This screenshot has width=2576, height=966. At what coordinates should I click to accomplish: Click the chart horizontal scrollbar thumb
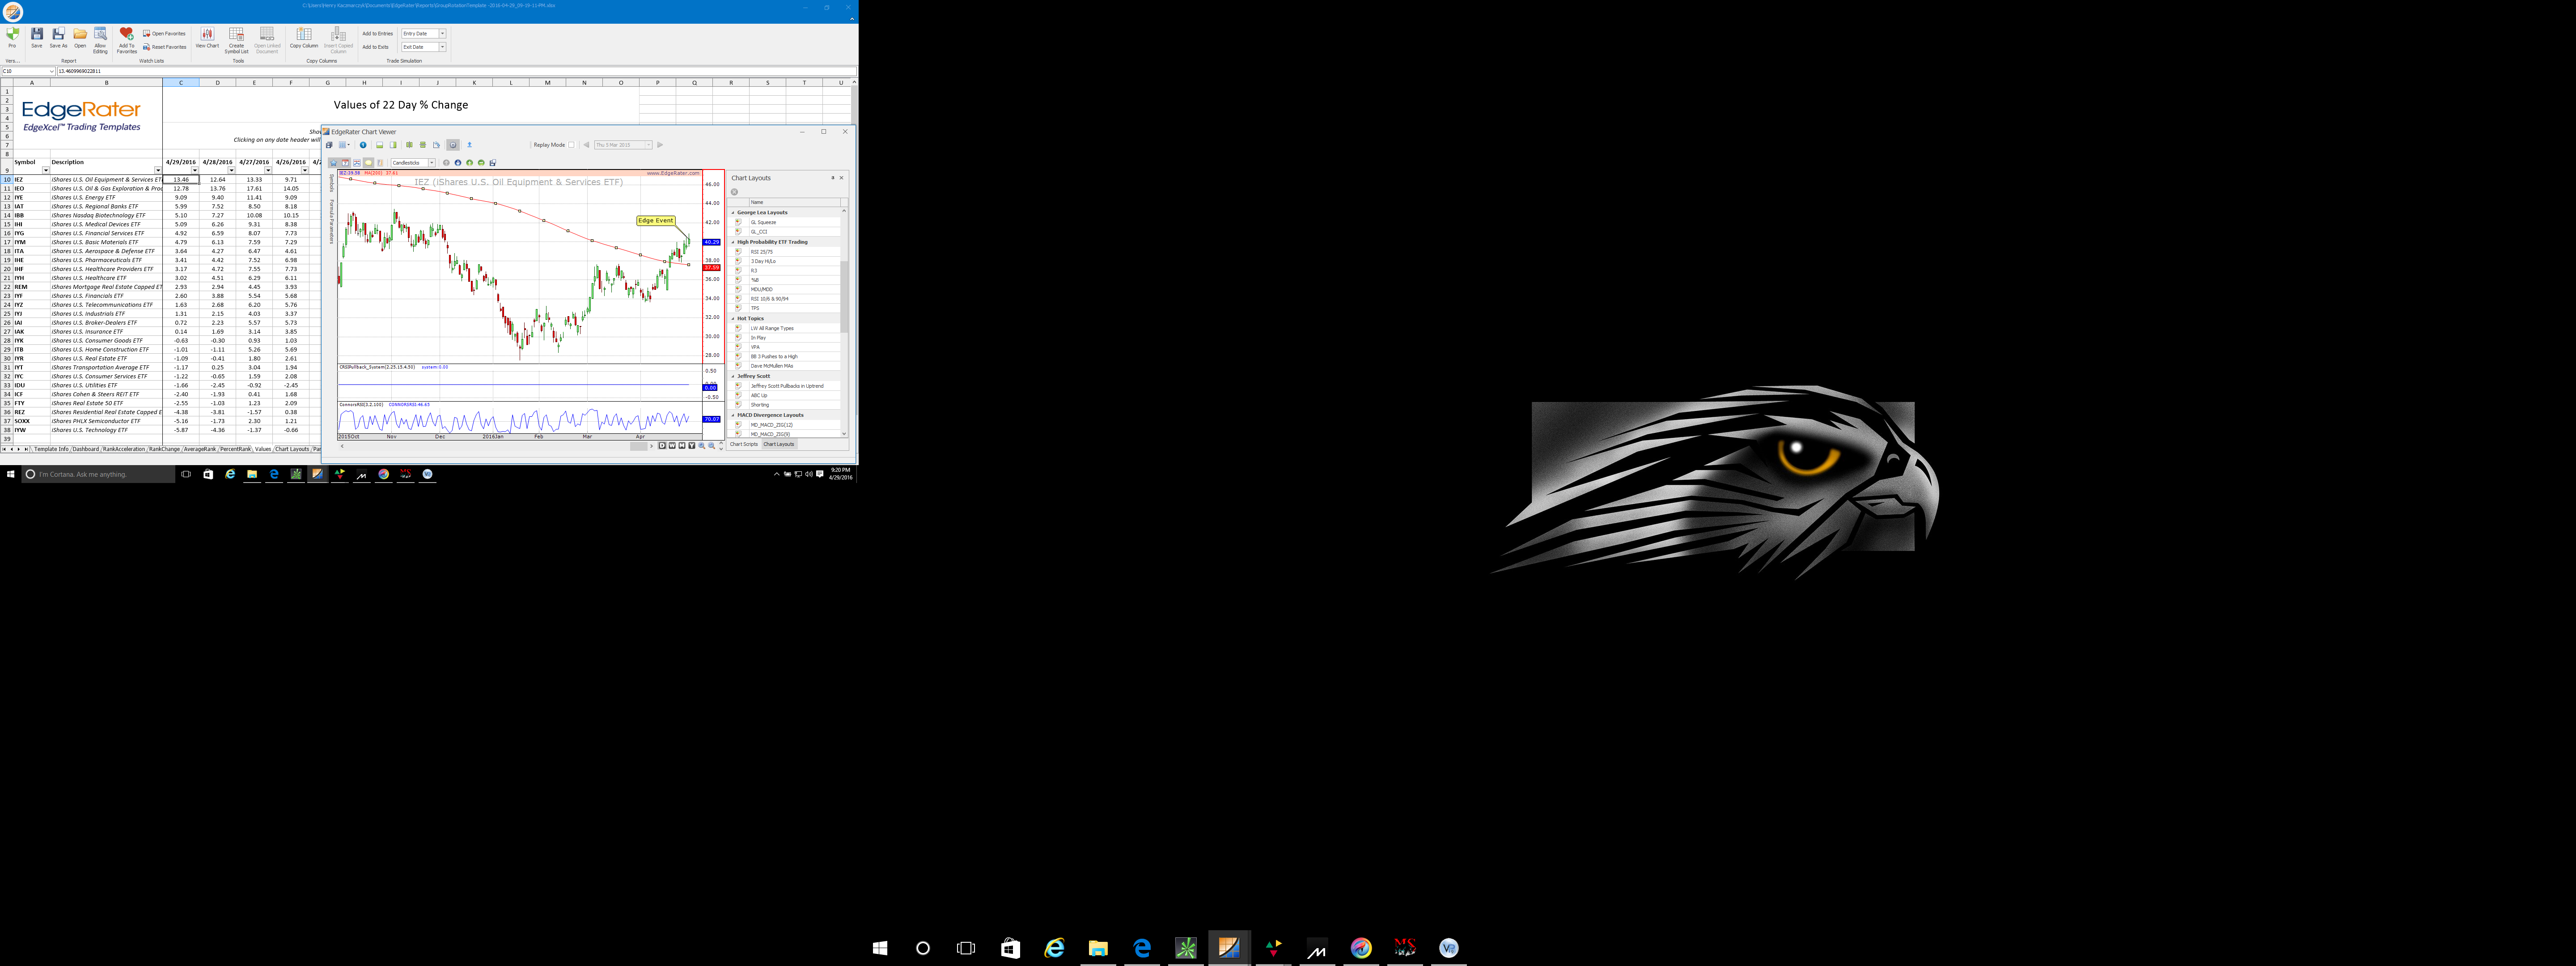click(639, 446)
